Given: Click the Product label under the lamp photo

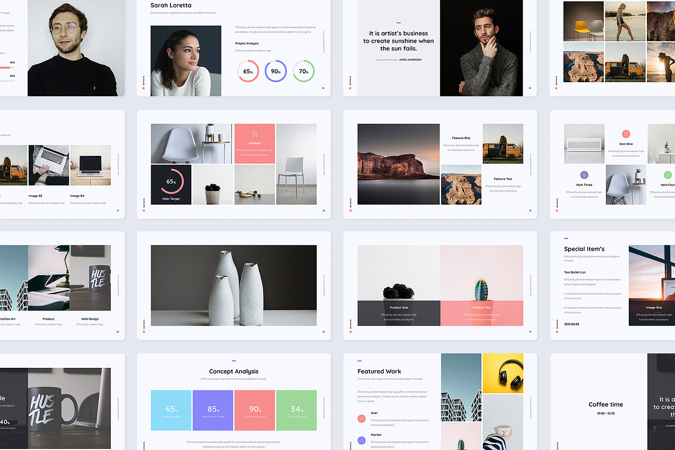Looking at the screenshot, I should 48,319.
